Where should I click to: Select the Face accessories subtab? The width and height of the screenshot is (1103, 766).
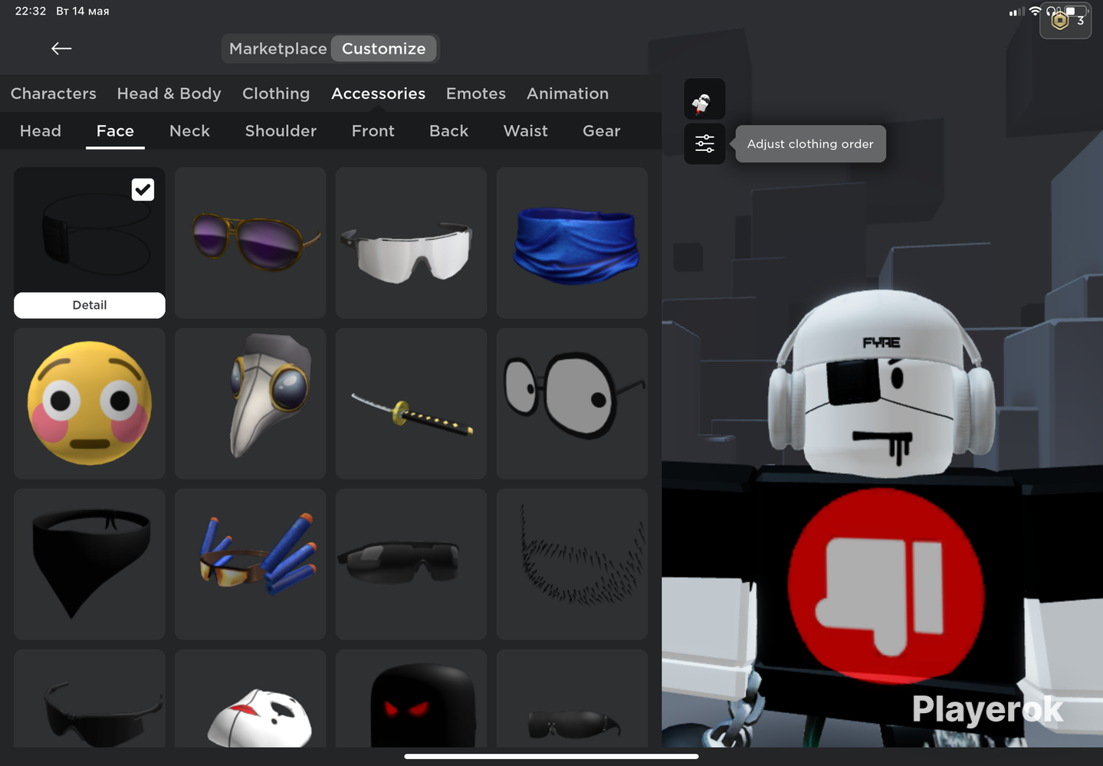coord(115,131)
